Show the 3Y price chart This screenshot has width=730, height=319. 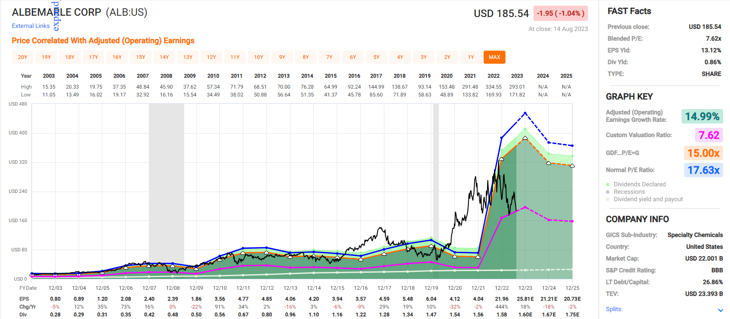coord(424,57)
